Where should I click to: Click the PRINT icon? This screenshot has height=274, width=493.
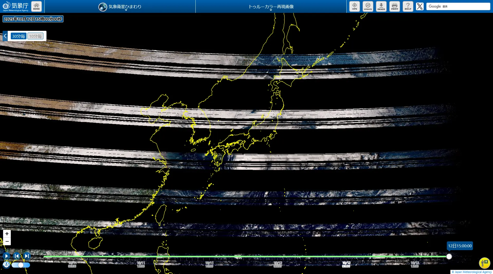tap(394, 6)
